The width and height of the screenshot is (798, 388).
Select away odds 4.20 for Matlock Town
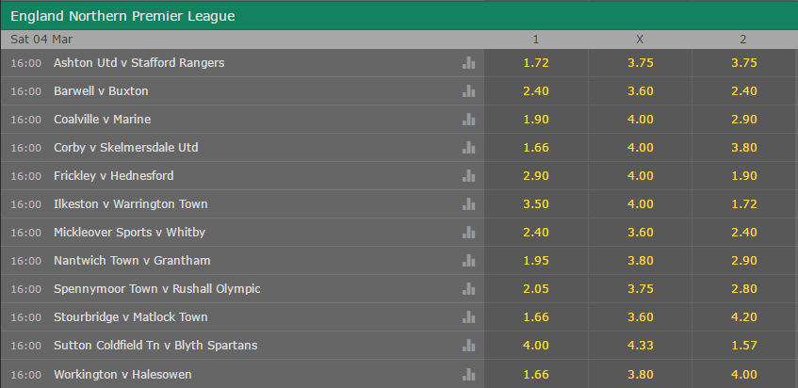tap(744, 316)
